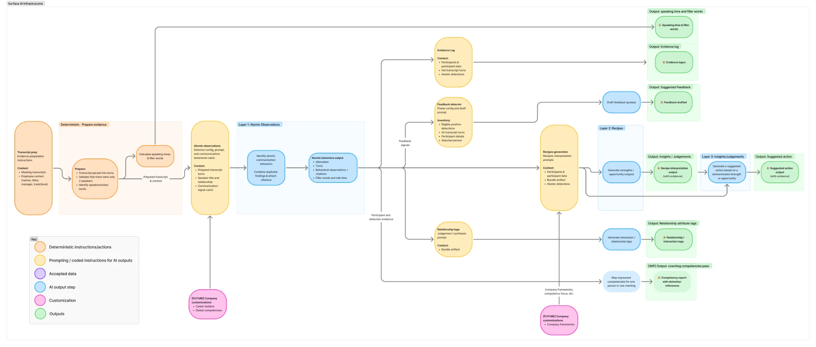Select the Recipes generation node
The height and width of the screenshot is (347, 816).
tap(559, 168)
